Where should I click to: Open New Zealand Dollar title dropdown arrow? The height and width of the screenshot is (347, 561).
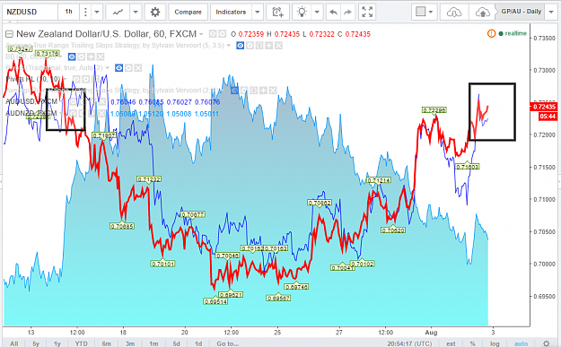[201, 34]
